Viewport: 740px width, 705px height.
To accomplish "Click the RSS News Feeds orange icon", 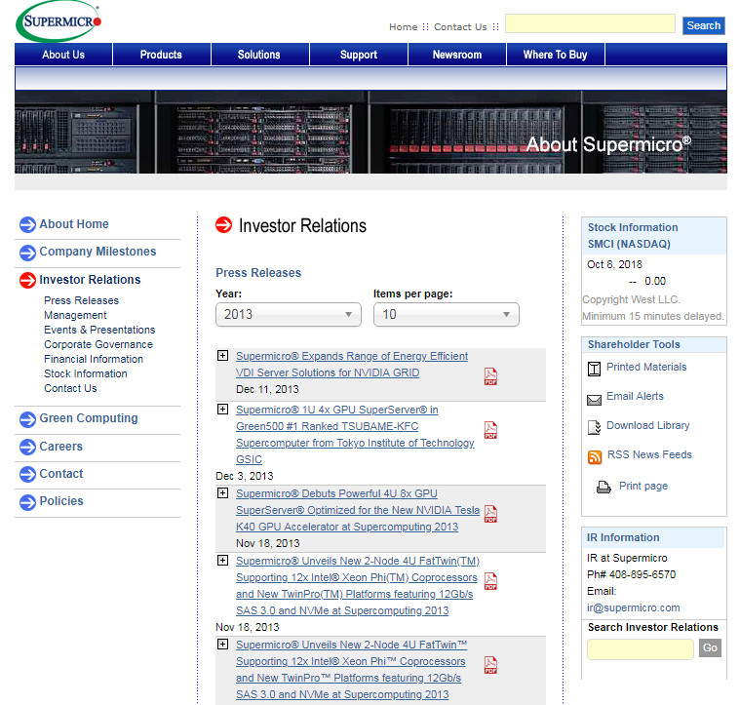I will (595, 457).
